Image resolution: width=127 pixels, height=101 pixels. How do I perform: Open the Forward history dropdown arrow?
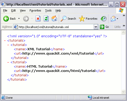point(32,18)
